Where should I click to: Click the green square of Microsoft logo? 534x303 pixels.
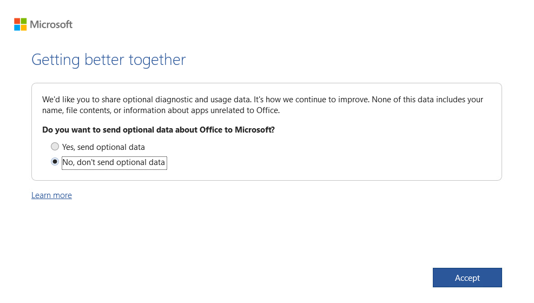point(24,21)
